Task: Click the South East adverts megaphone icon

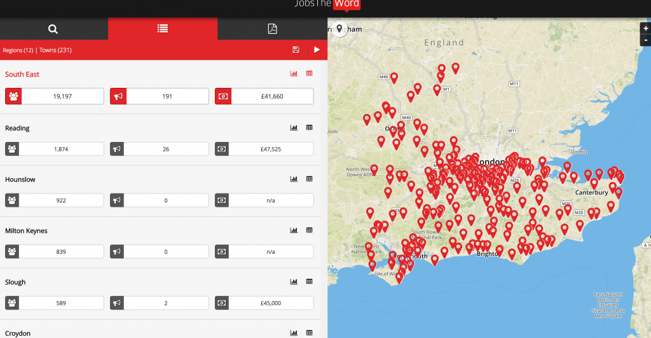Action: tap(118, 96)
